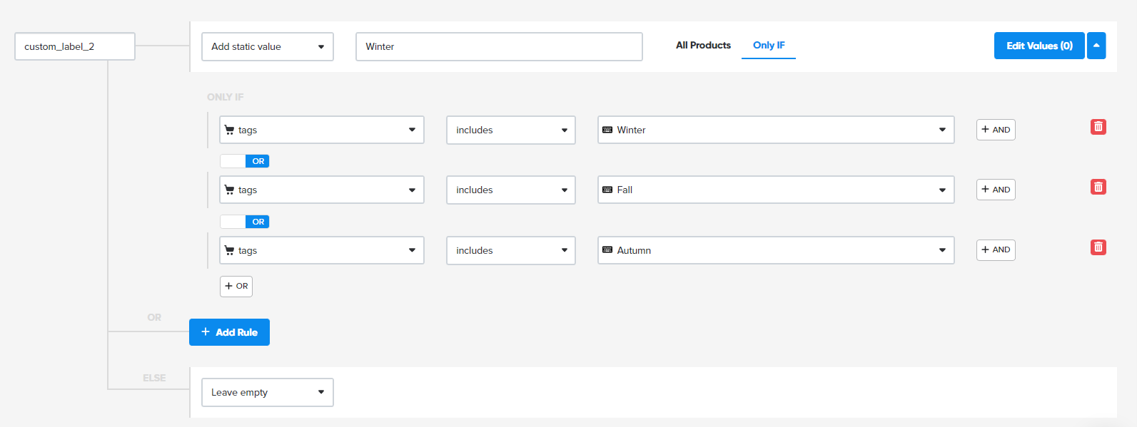Click the Winter static value text field

(x=499, y=47)
